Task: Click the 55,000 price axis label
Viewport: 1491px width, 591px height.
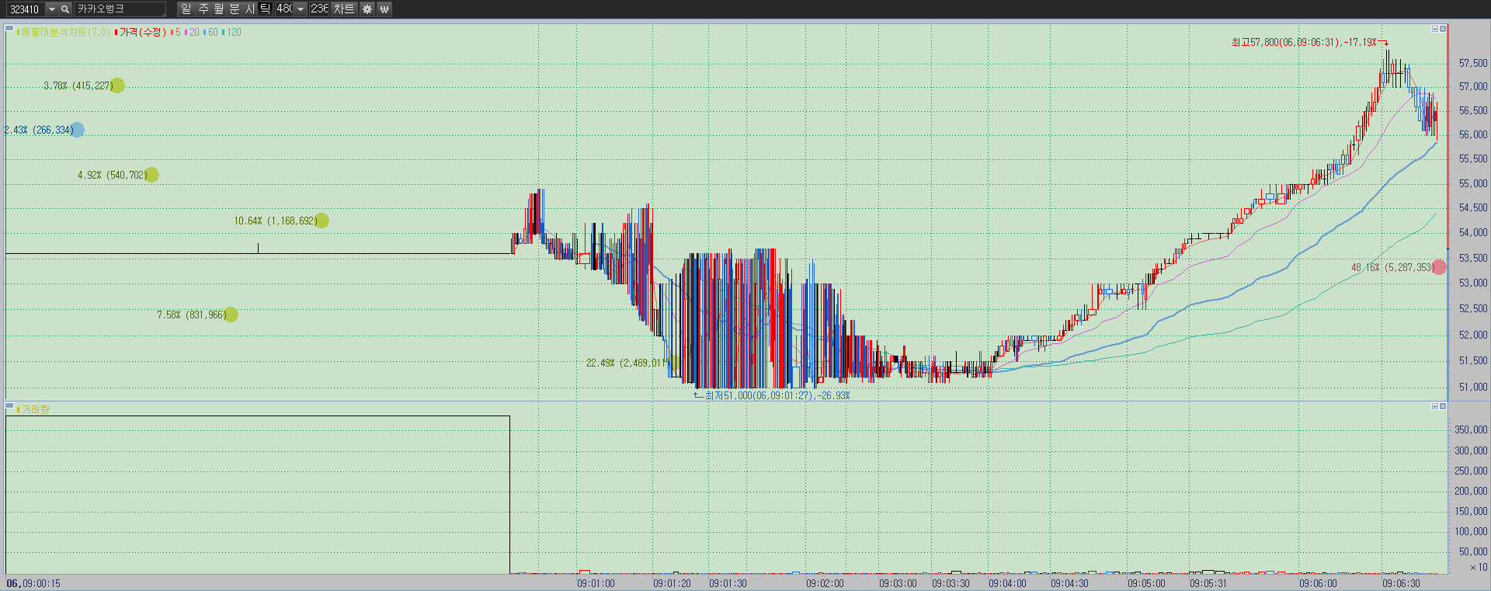Action: click(x=1473, y=183)
